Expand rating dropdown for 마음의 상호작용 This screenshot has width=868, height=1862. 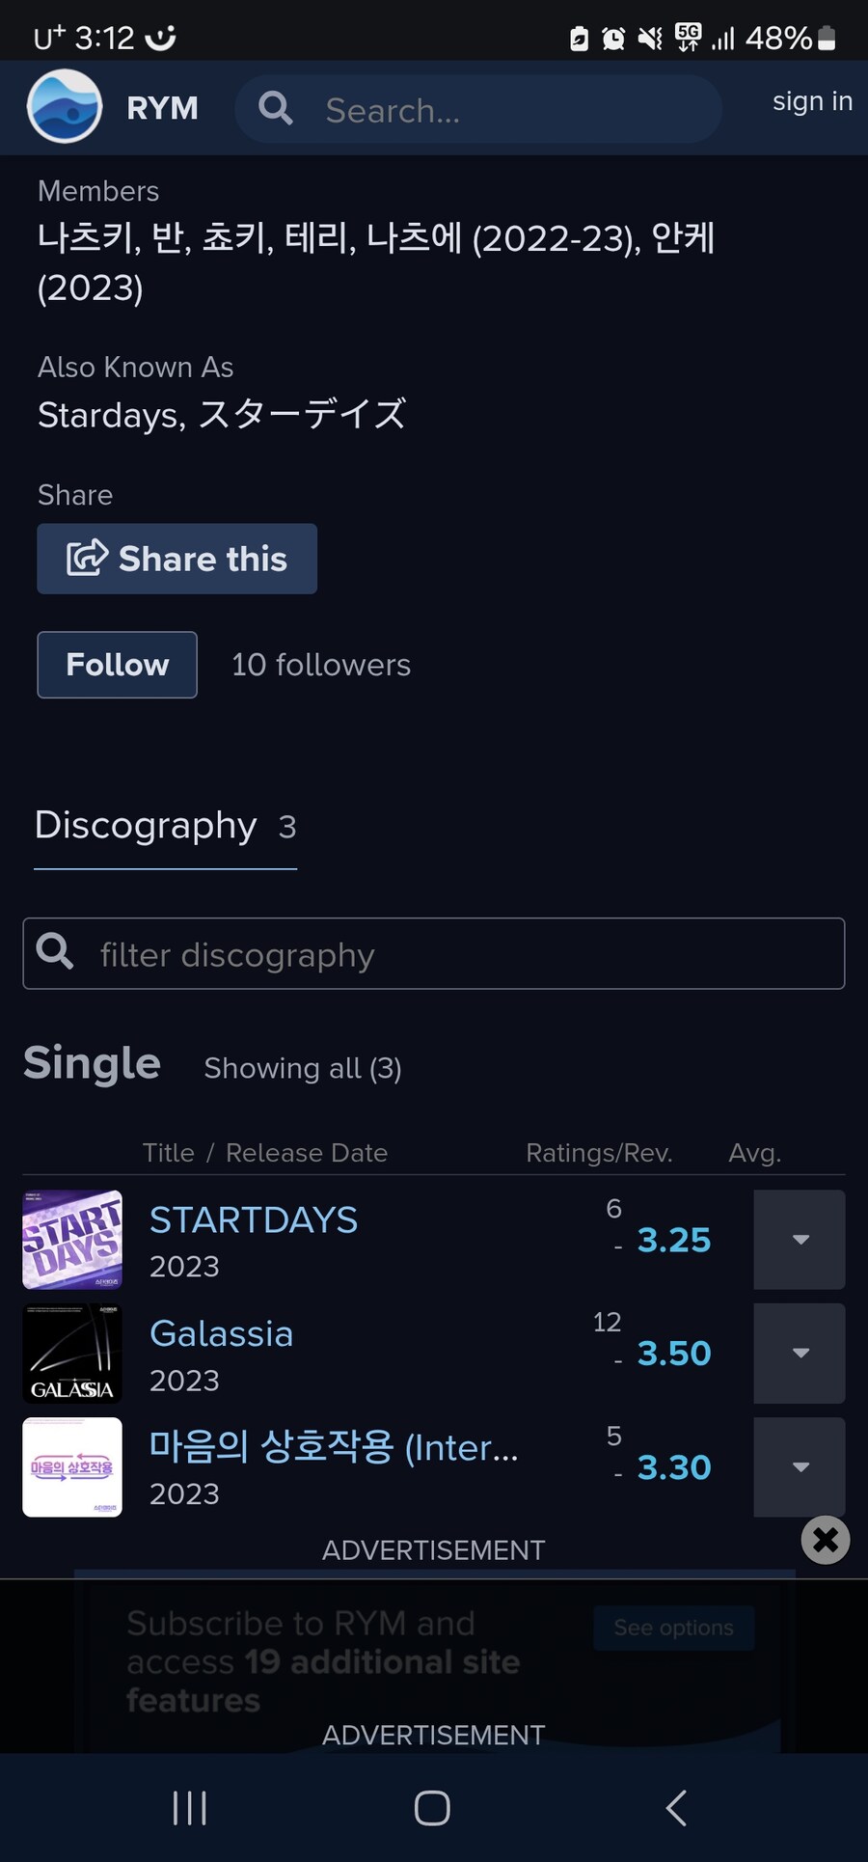point(800,1467)
